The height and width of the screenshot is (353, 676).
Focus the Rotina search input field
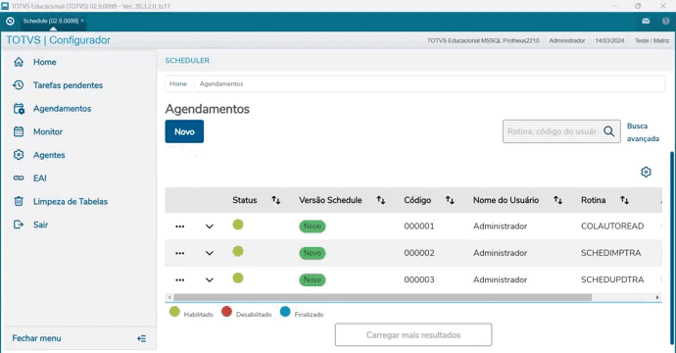tap(553, 131)
